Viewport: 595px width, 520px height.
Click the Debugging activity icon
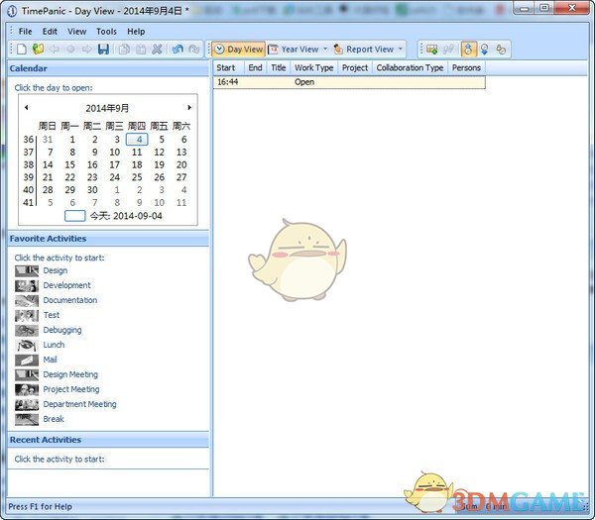click(26, 330)
